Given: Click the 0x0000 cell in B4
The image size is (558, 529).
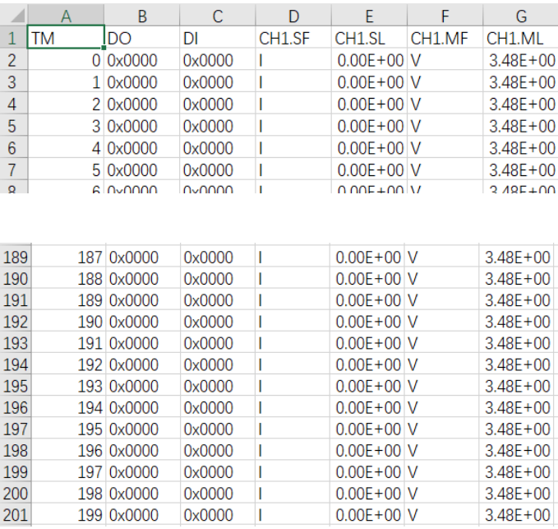Looking at the screenshot, I should (x=142, y=104).
